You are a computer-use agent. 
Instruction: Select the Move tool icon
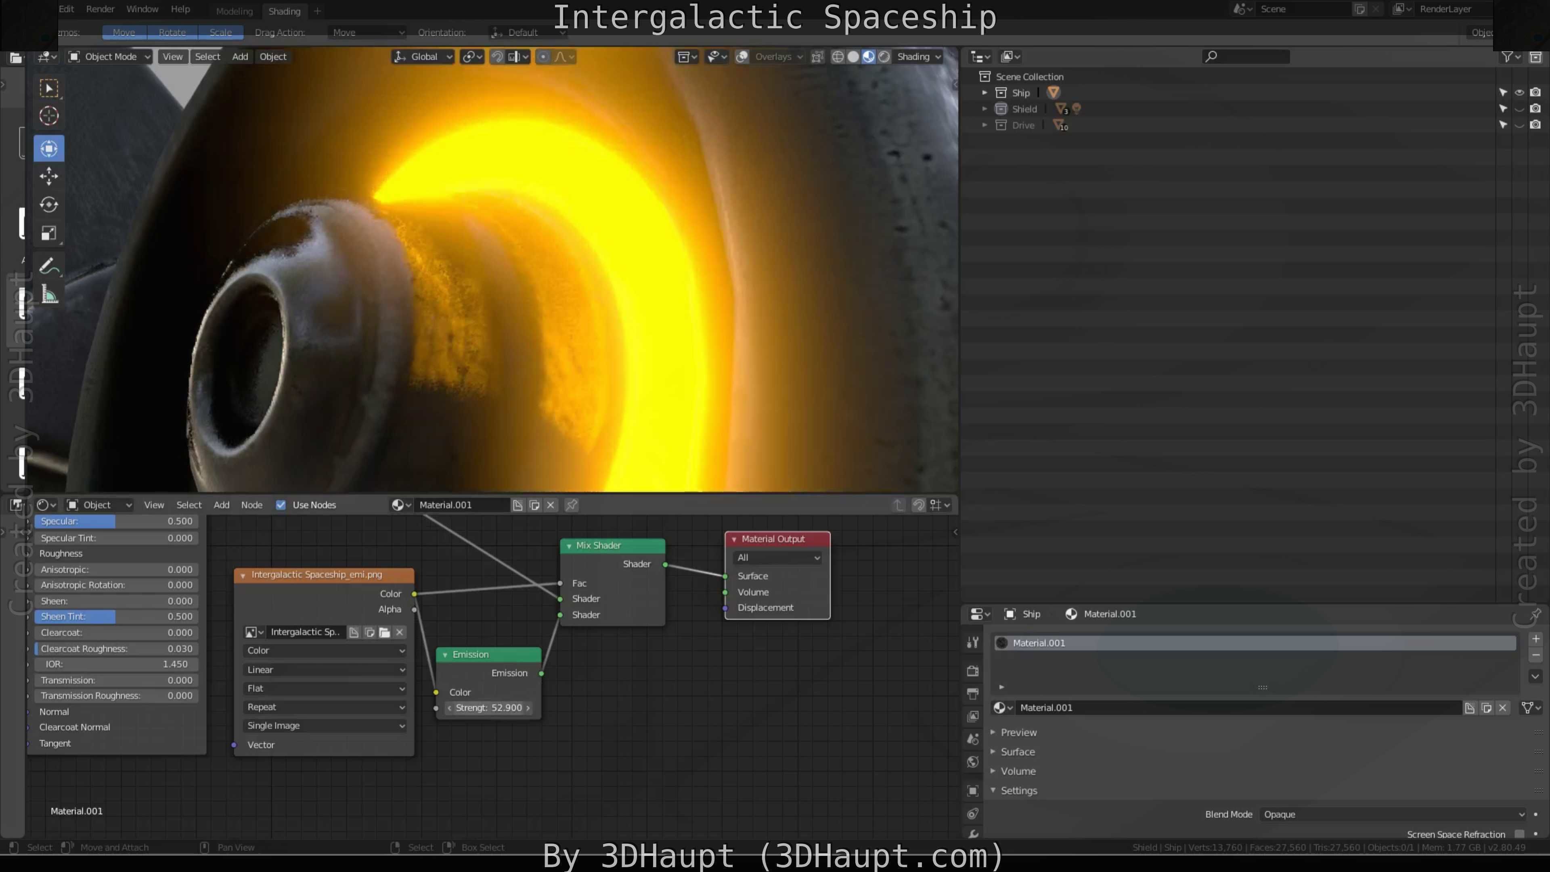click(x=49, y=176)
